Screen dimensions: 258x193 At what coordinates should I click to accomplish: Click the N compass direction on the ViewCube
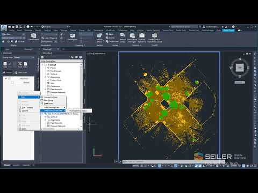(x=240, y=59)
